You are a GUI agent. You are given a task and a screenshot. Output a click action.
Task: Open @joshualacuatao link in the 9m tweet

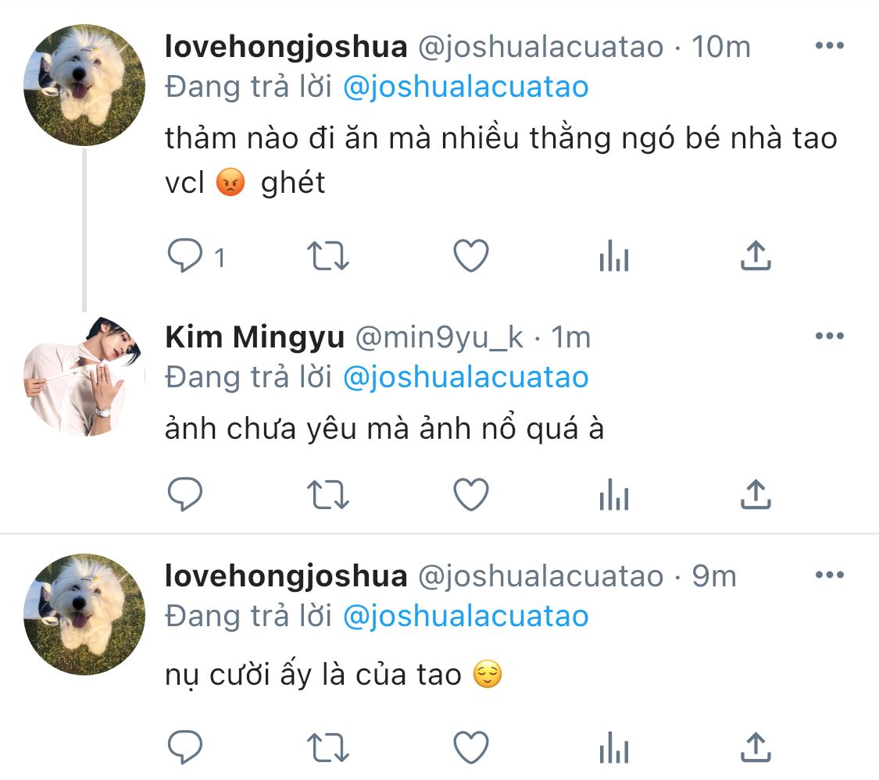click(x=466, y=616)
